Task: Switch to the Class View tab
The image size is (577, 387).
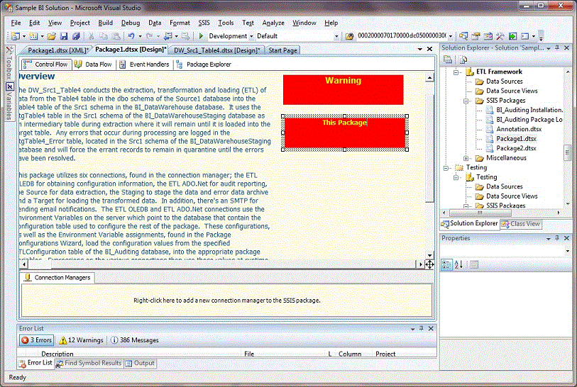Action: (521, 224)
